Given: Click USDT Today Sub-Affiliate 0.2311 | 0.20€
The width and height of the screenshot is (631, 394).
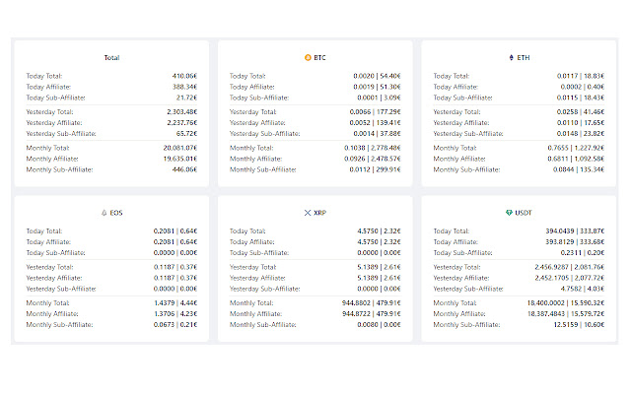Looking at the screenshot, I should [x=583, y=253].
